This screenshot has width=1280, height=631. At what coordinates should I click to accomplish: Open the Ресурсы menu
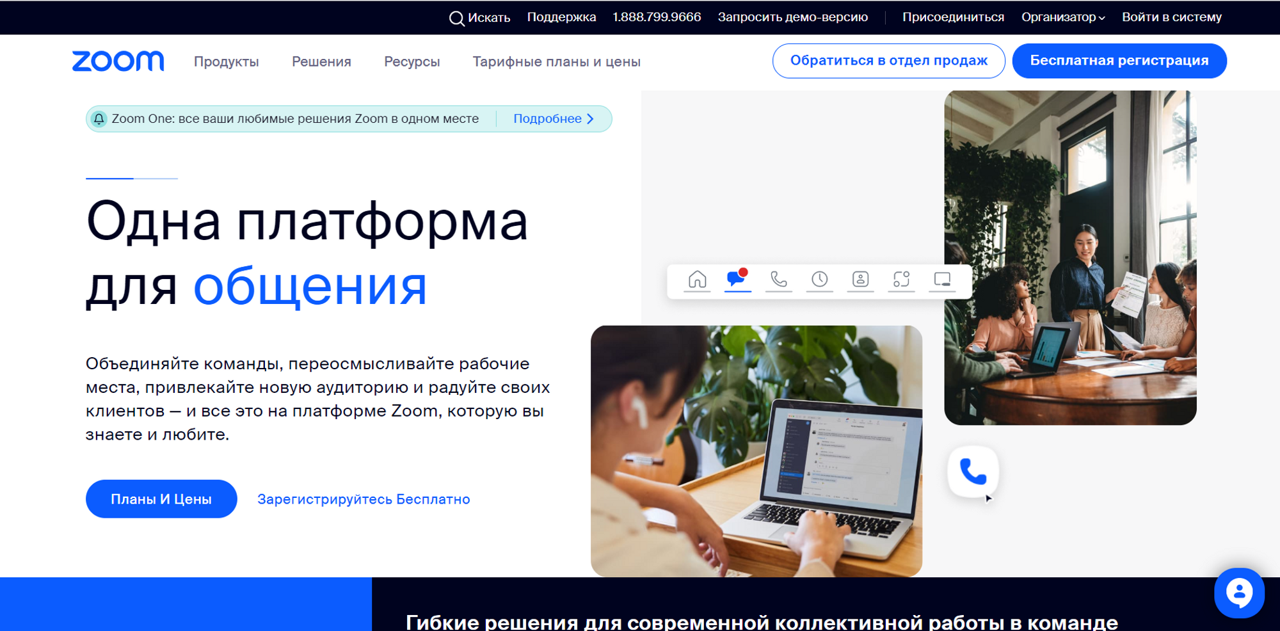(x=412, y=61)
